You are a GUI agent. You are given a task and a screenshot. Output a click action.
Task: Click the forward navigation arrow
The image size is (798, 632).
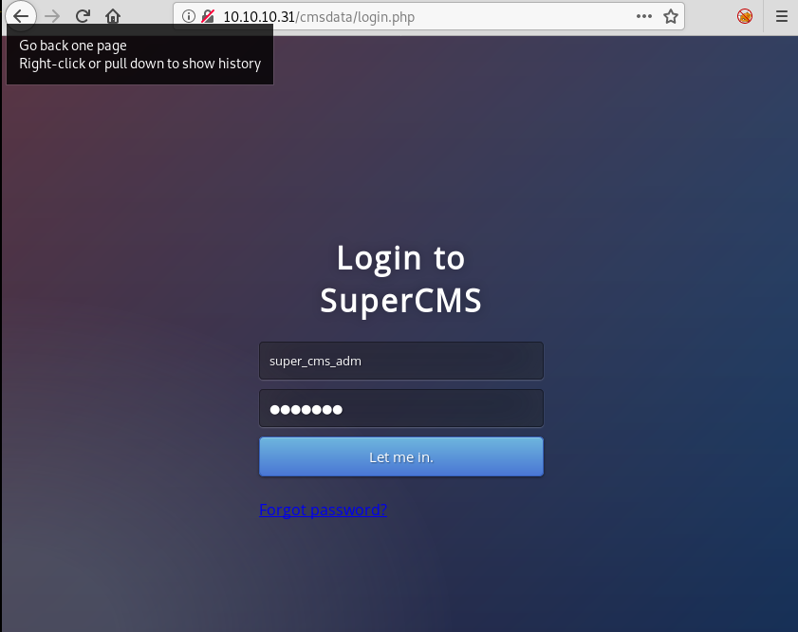[x=52, y=16]
